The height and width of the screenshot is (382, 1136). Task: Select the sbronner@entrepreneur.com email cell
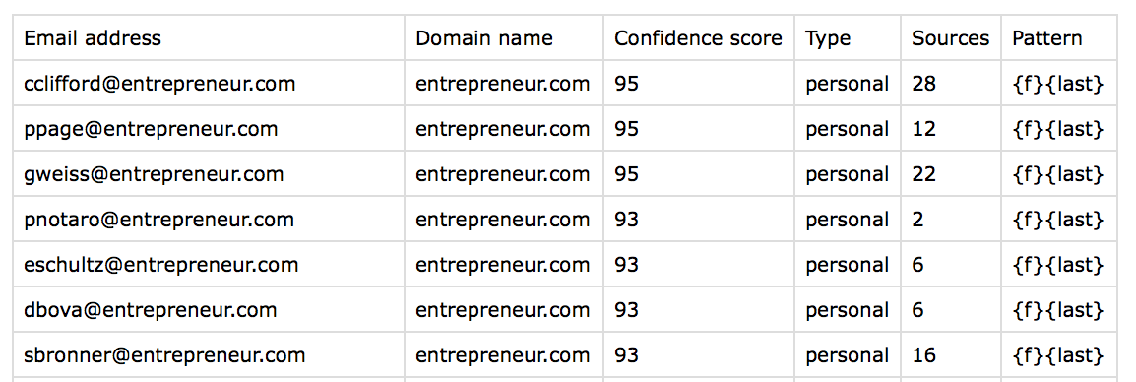click(209, 355)
